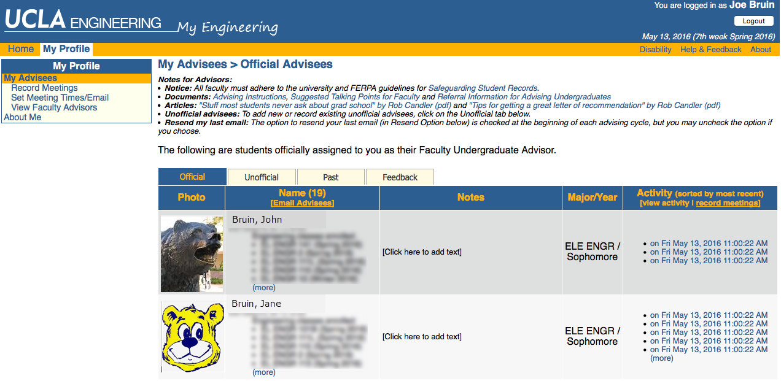Open the Disability link
This screenshot has width=781, height=381.
click(655, 50)
